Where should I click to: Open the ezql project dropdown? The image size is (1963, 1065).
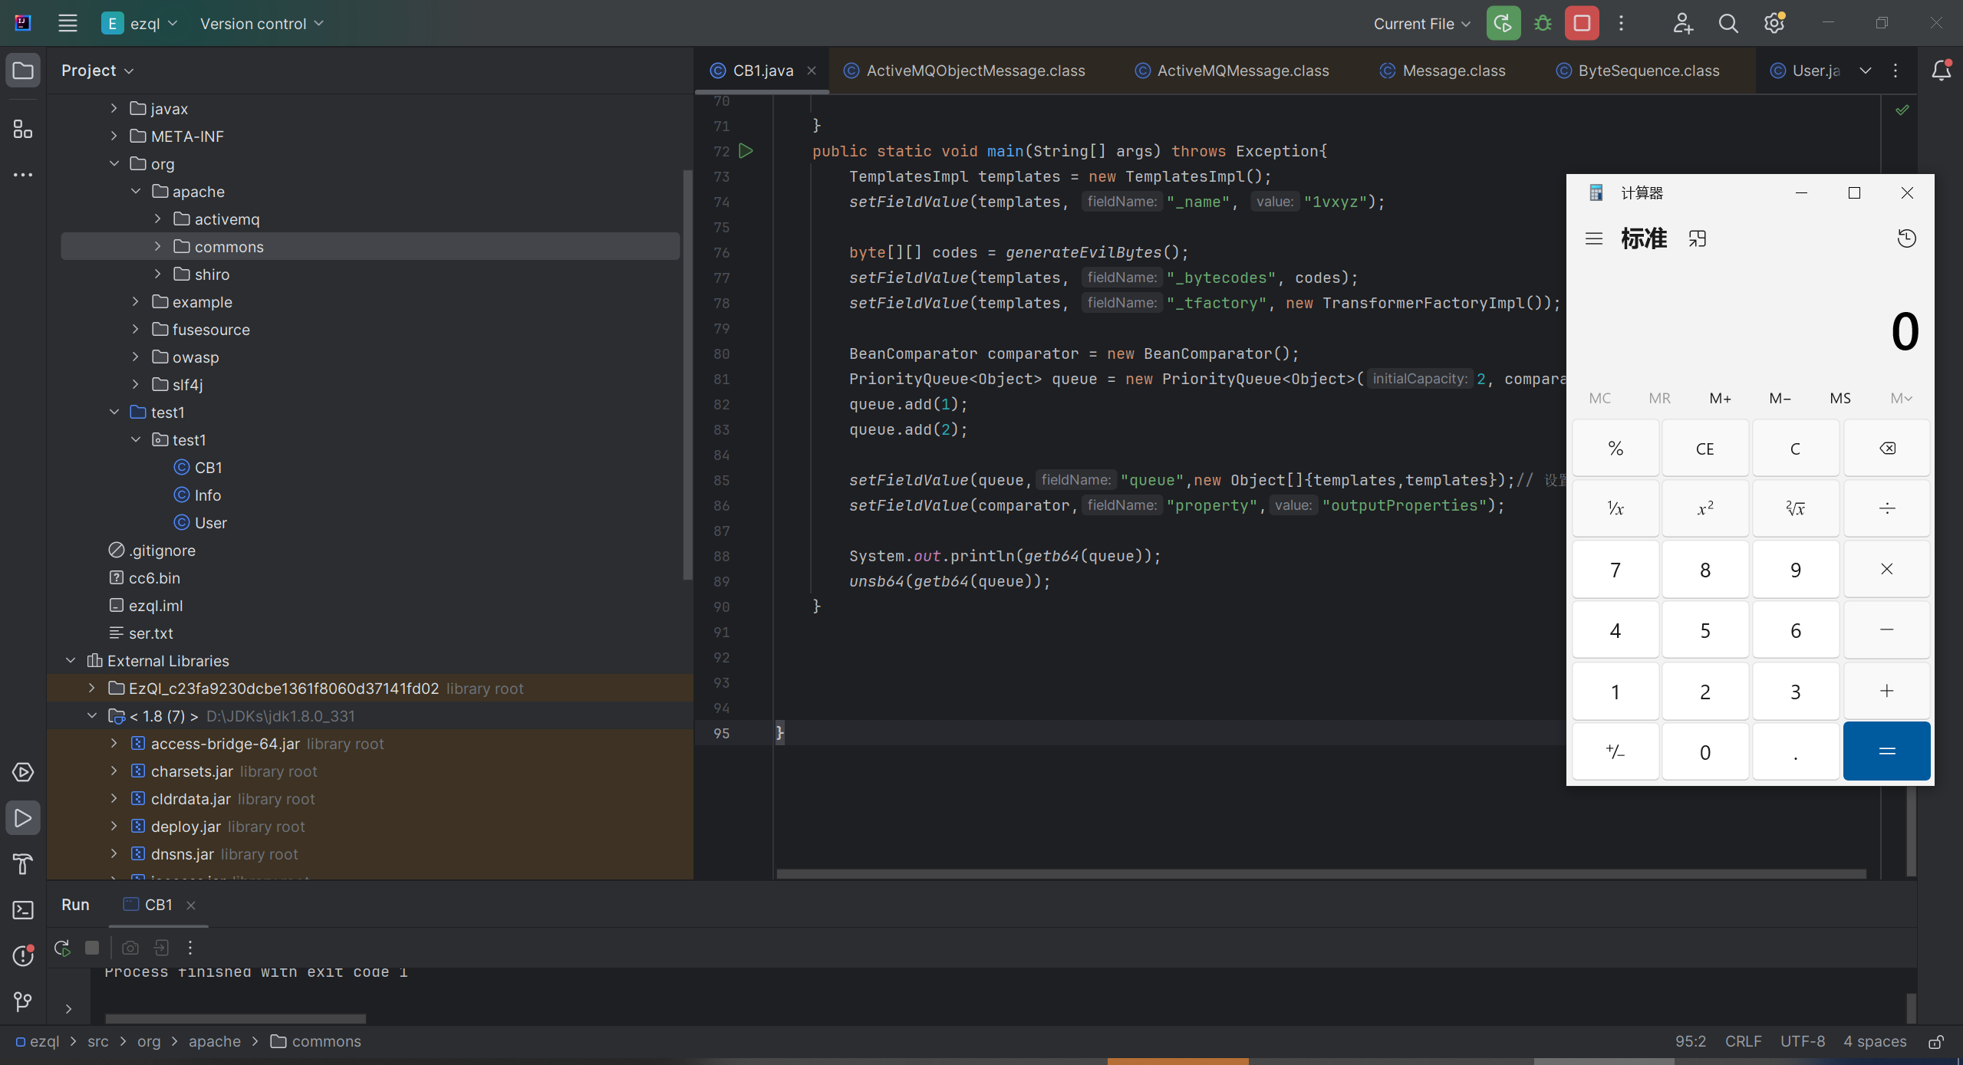[140, 23]
